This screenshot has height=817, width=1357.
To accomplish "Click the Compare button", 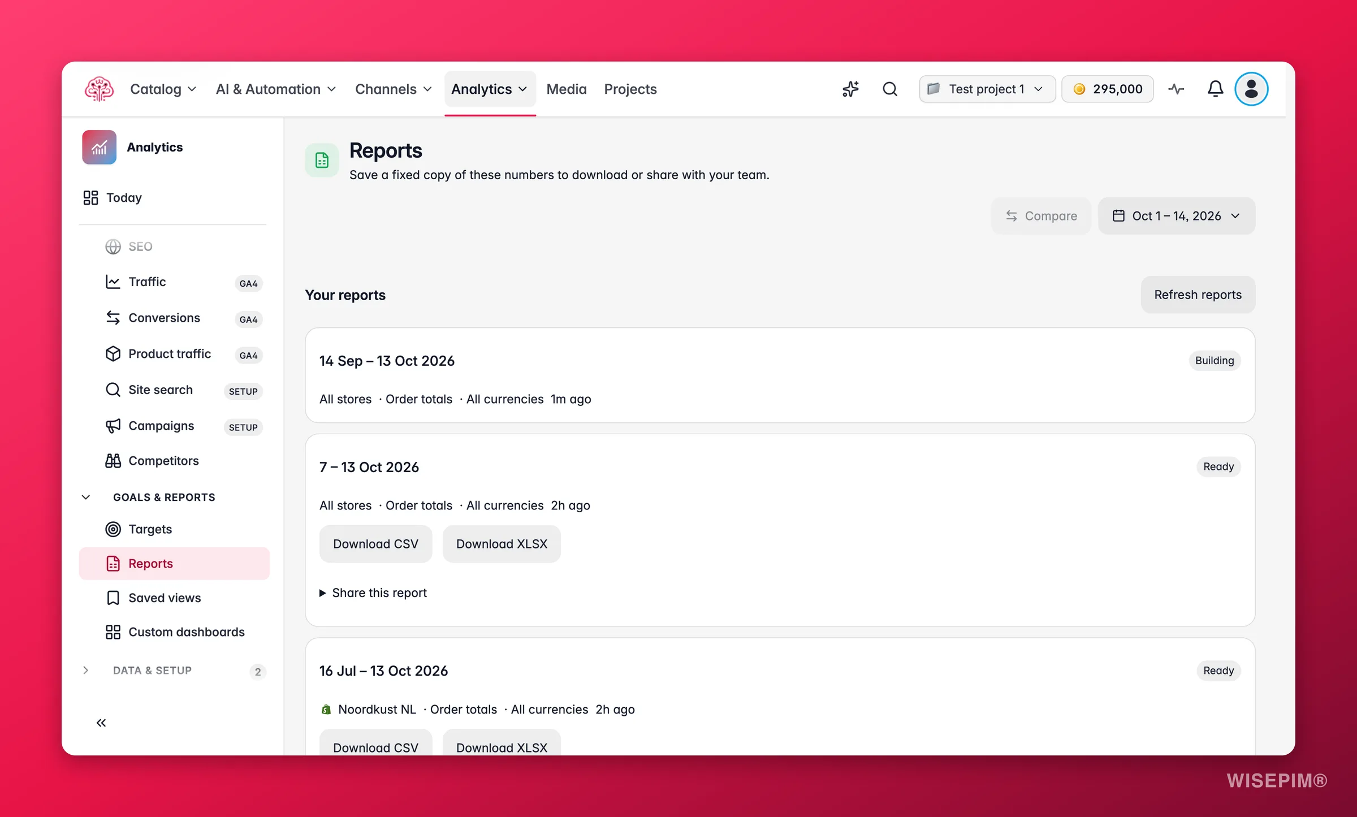I will [1041, 216].
